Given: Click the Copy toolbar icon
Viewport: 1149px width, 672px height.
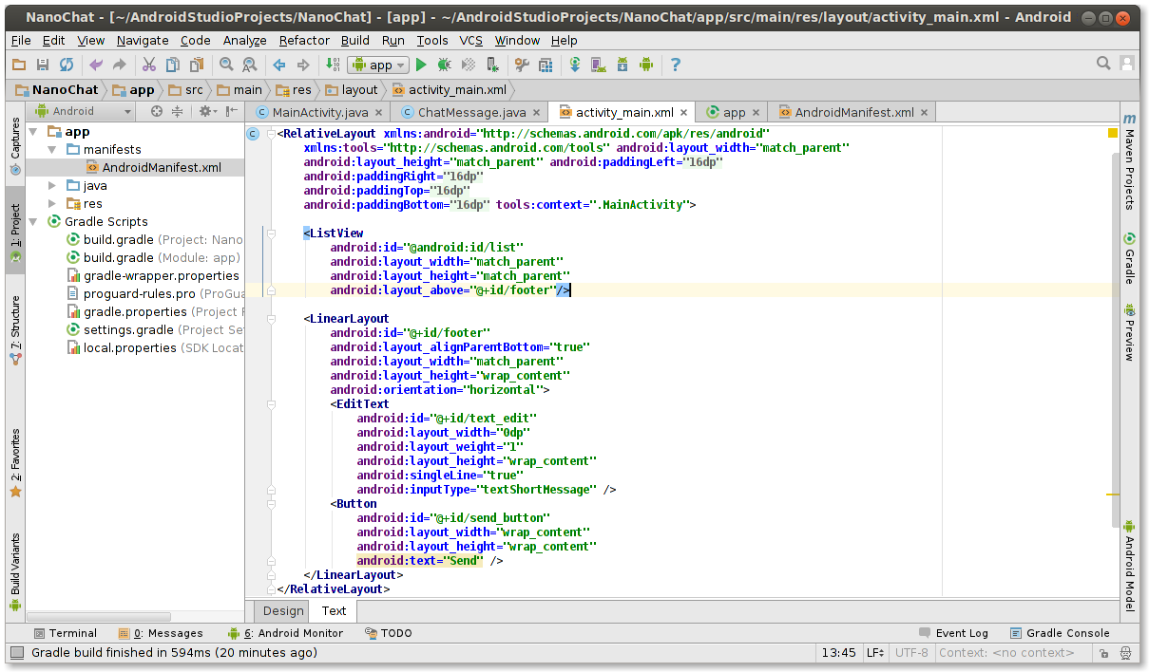Looking at the screenshot, I should 172,65.
